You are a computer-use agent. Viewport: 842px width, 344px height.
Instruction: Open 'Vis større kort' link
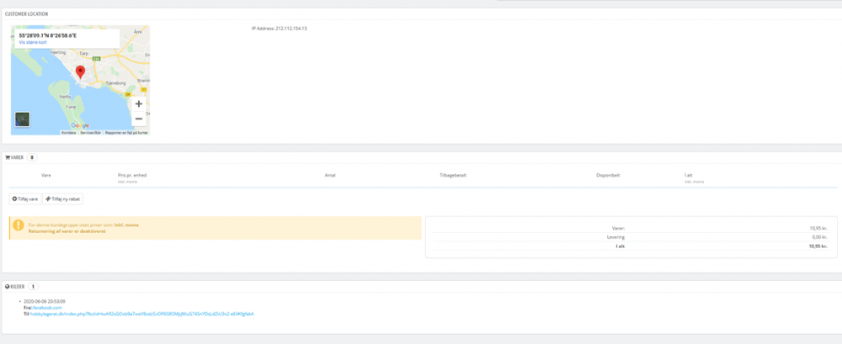(x=33, y=42)
